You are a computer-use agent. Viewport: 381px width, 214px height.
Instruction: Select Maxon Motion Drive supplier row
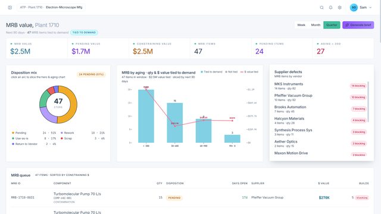(x=320, y=154)
